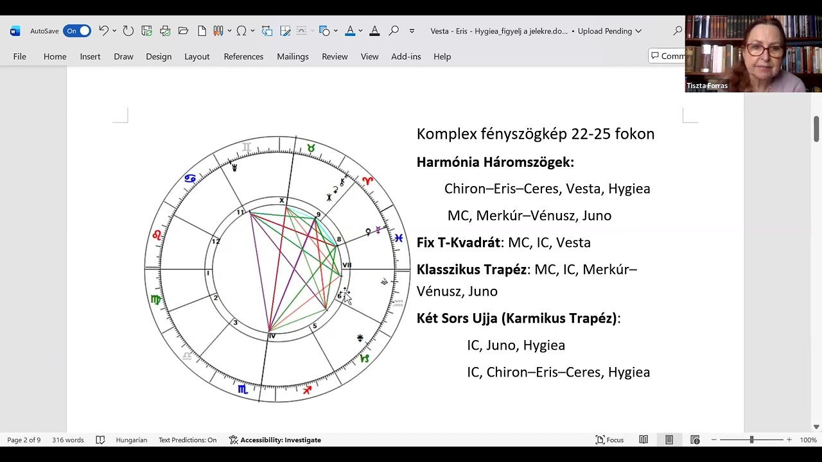Image resolution: width=822 pixels, height=462 pixels.
Task: Click the Print Preview icon
Action: tap(165, 31)
